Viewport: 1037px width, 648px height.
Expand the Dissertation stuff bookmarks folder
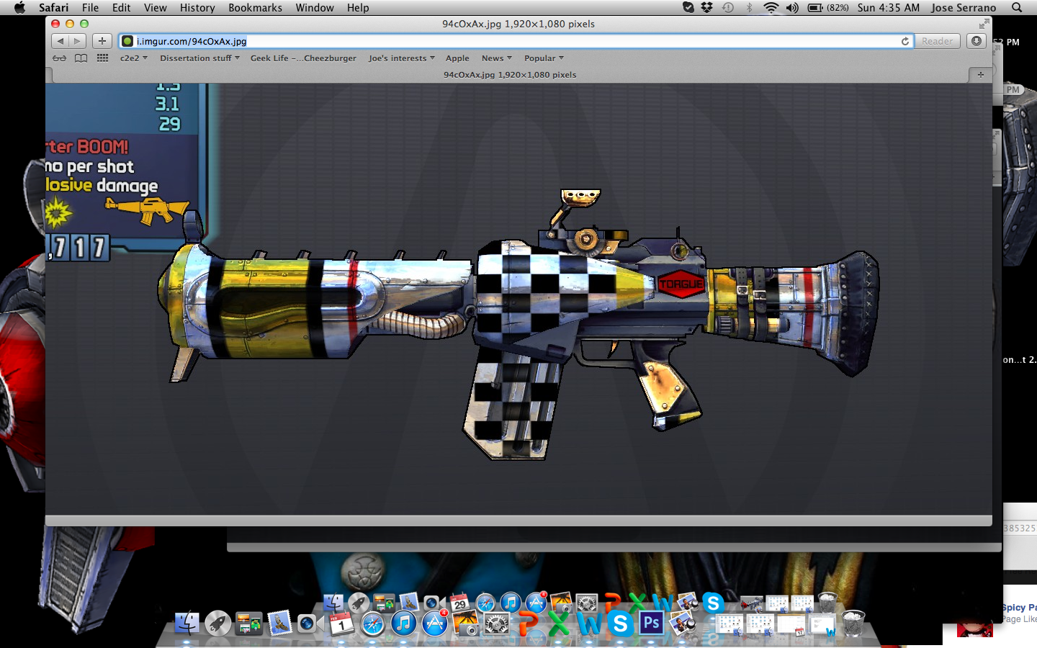click(x=199, y=58)
